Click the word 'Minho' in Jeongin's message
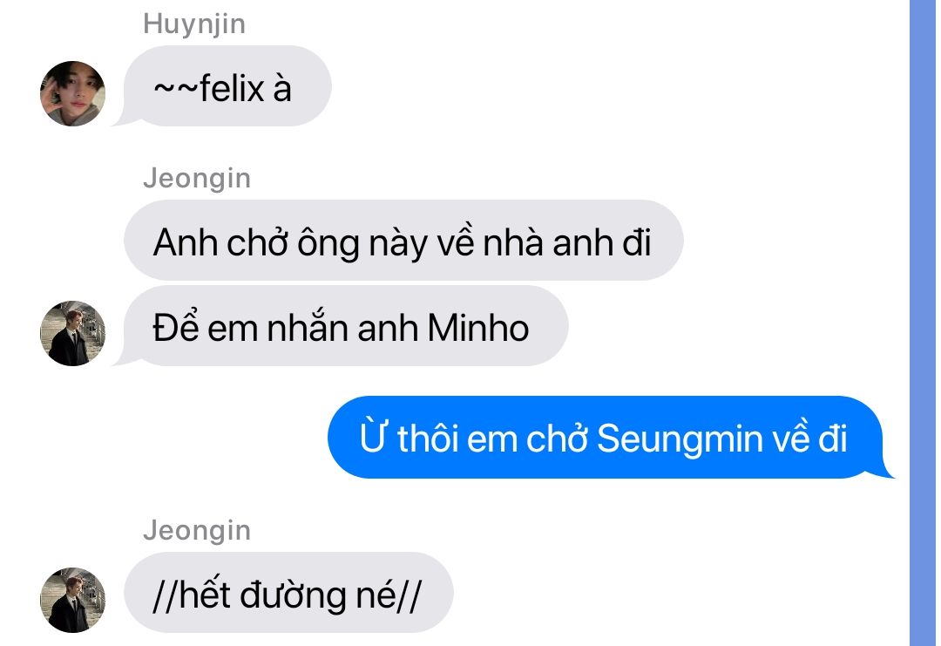This screenshot has width=941, height=646. [x=477, y=329]
